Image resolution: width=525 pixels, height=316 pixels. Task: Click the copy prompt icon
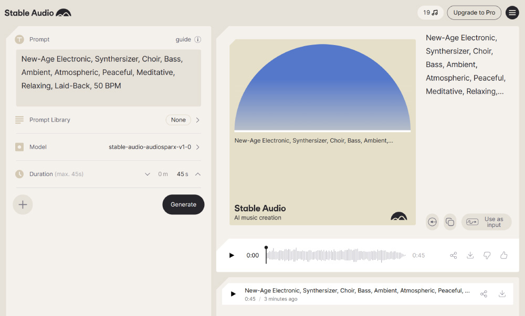(x=450, y=222)
